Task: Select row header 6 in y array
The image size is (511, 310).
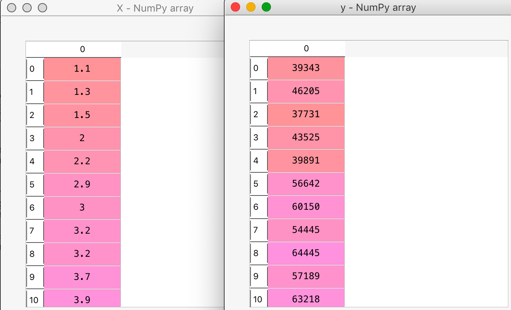Action: (259, 207)
